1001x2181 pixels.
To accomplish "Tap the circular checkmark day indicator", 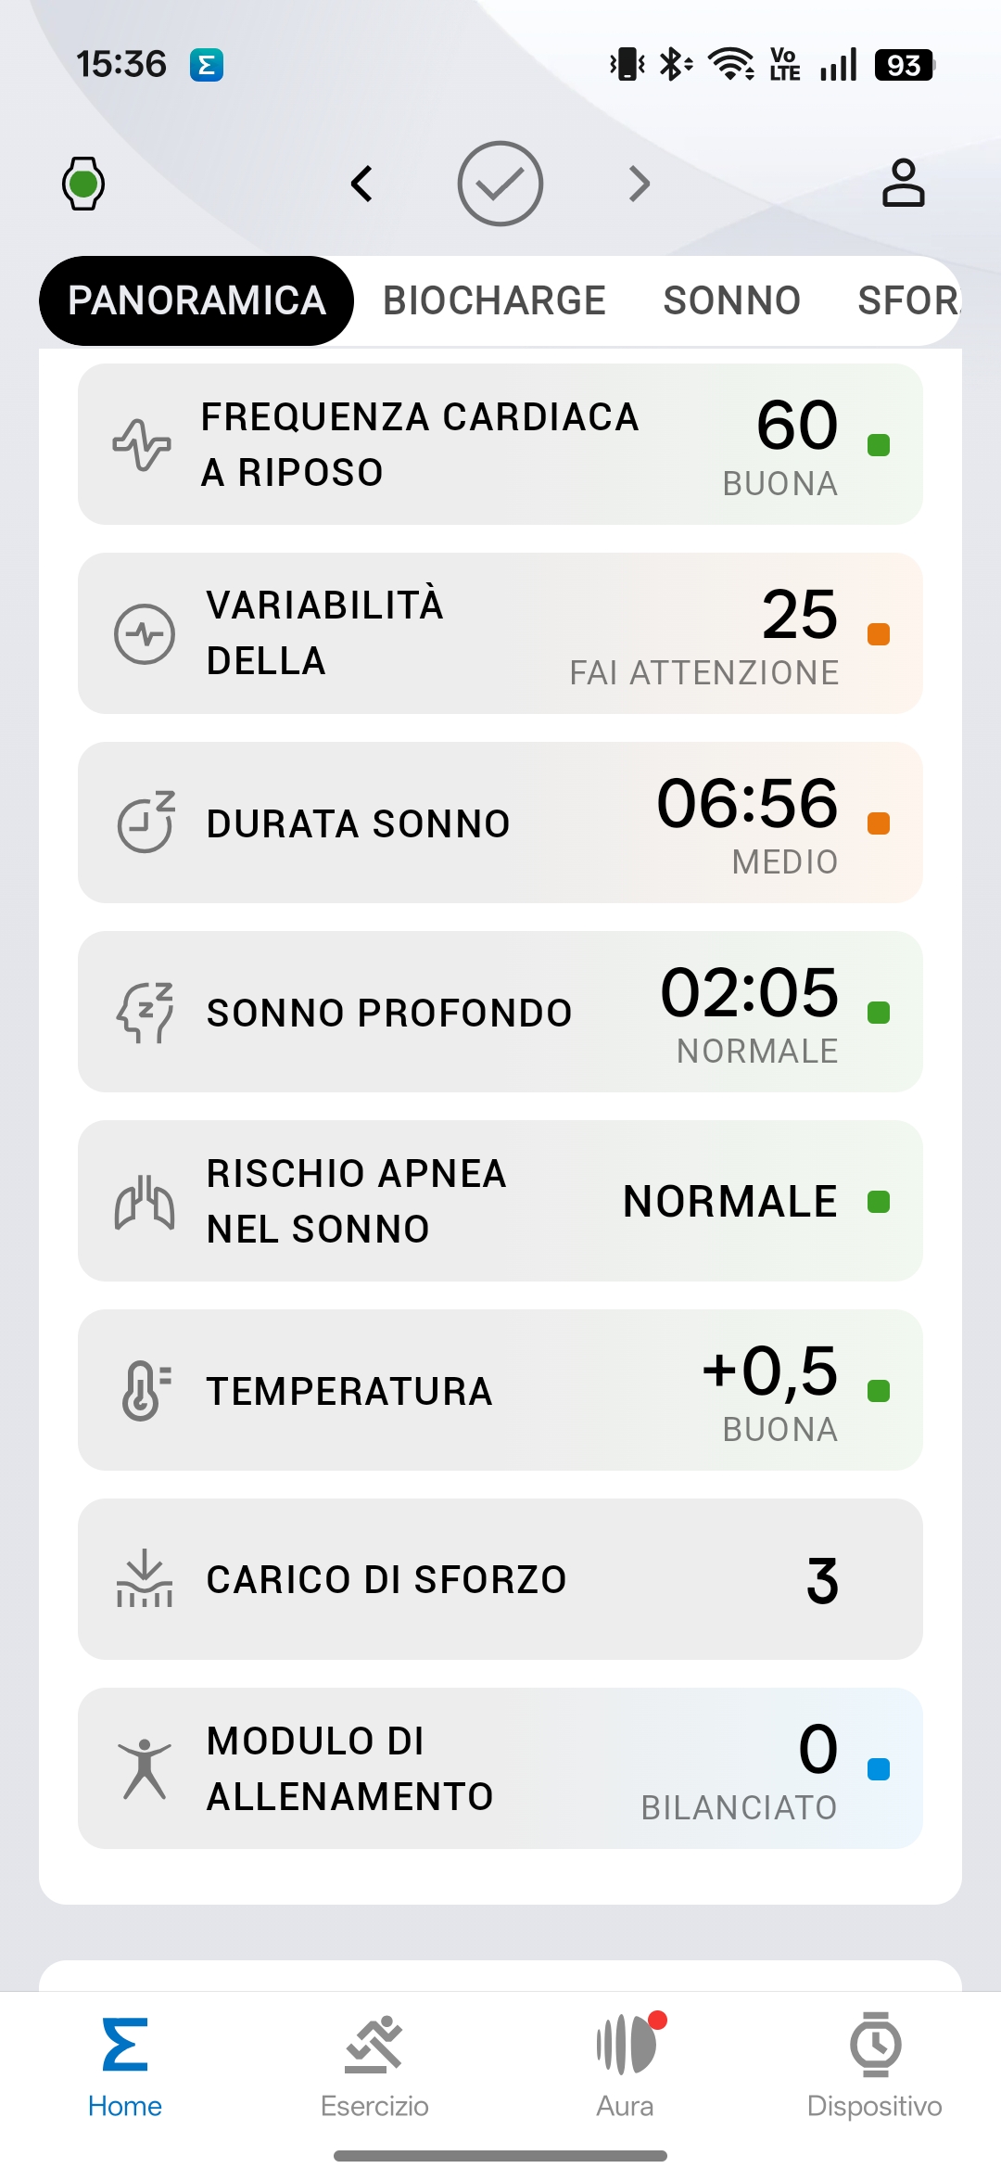I will coord(500,184).
